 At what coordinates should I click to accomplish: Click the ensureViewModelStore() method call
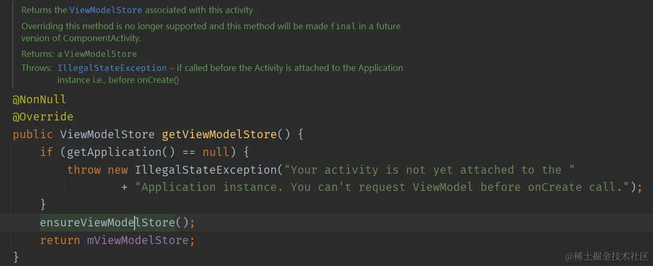114,223
